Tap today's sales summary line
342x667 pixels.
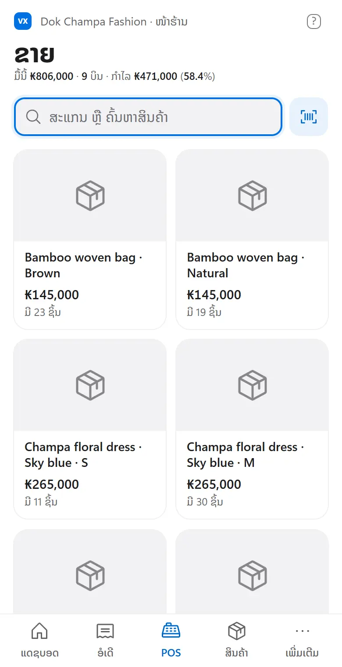[114, 76]
